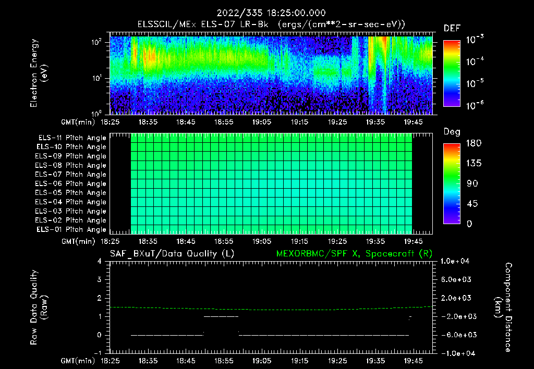
Task: Click 19:25 tick under pitch angle panel
Action: pos(337,241)
